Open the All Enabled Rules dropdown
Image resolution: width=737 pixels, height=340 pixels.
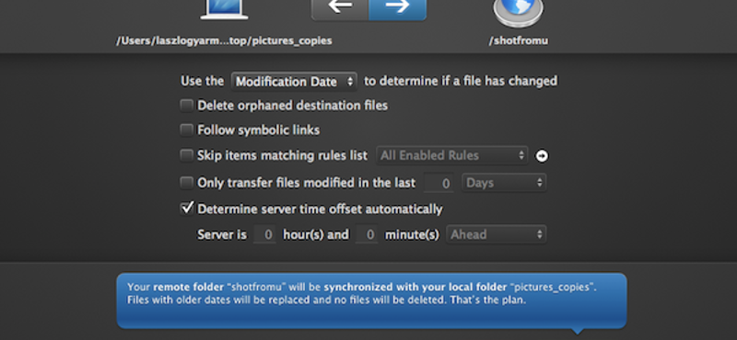coord(452,155)
